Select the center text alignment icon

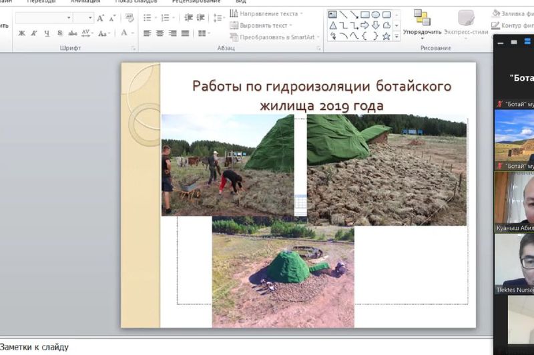(x=160, y=33)
